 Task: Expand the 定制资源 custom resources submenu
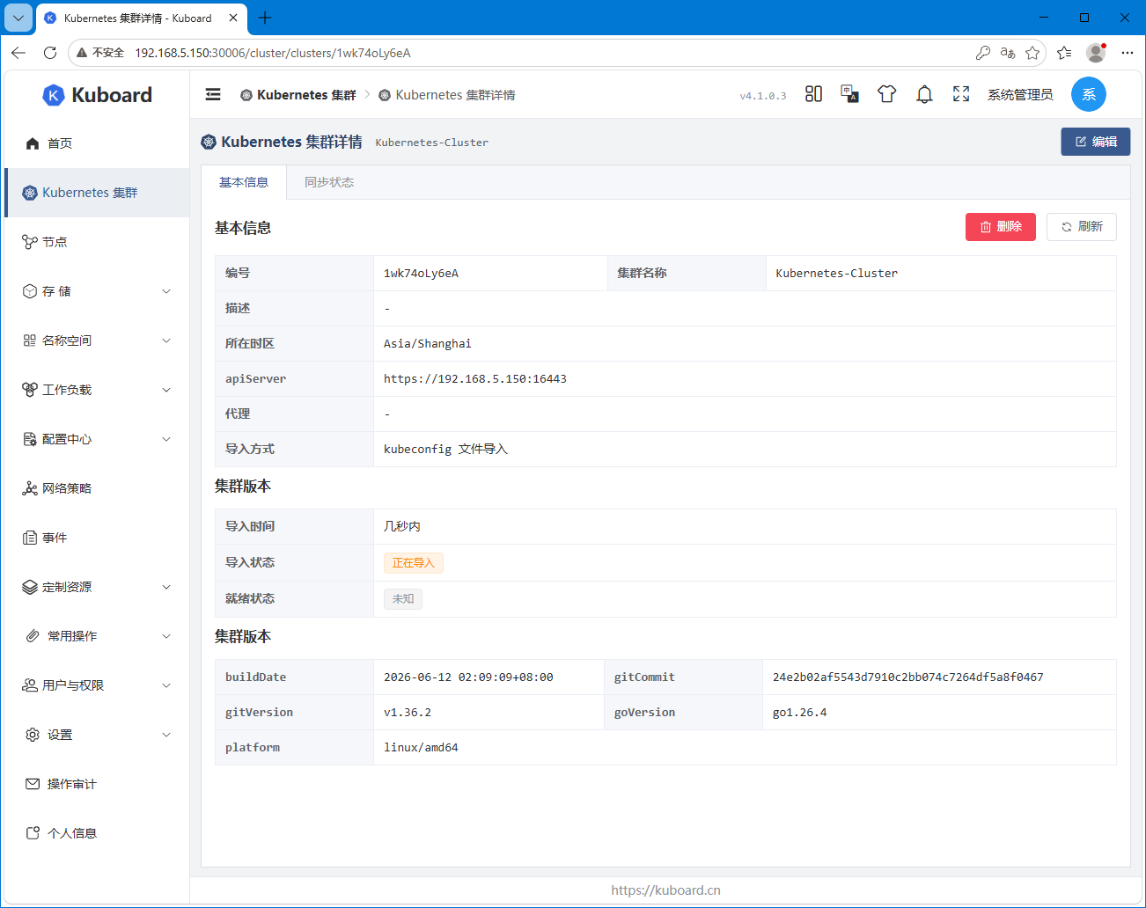pos(97,587)
